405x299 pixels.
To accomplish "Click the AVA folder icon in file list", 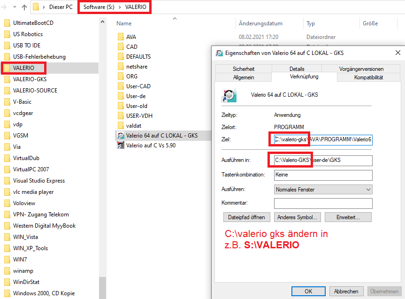I will click(120, 37).
